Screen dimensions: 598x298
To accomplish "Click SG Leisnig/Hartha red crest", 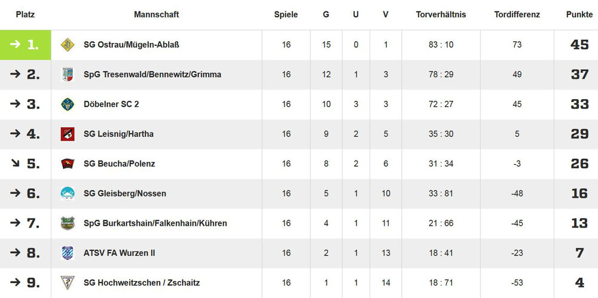I will [x=68, y=134].
